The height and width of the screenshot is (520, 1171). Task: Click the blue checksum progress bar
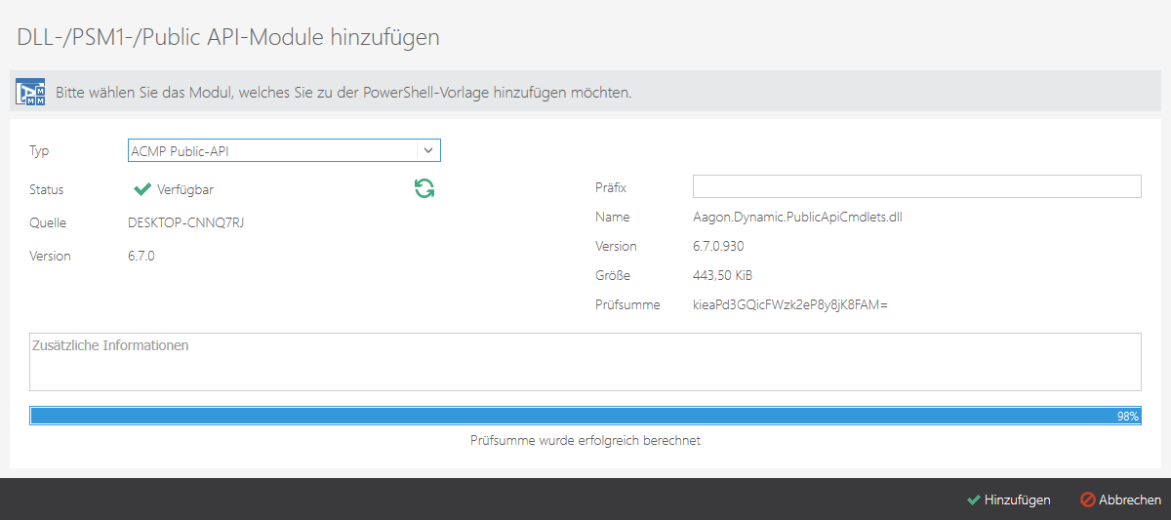pyautogui.click(x=585, y=416)
